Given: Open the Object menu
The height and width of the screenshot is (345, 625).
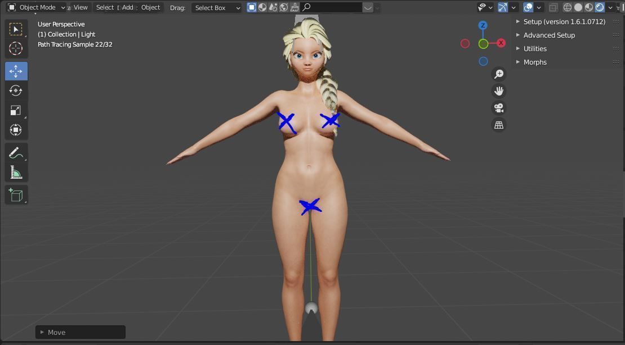Looking at the screenshot, I should [x=151, y=7].
